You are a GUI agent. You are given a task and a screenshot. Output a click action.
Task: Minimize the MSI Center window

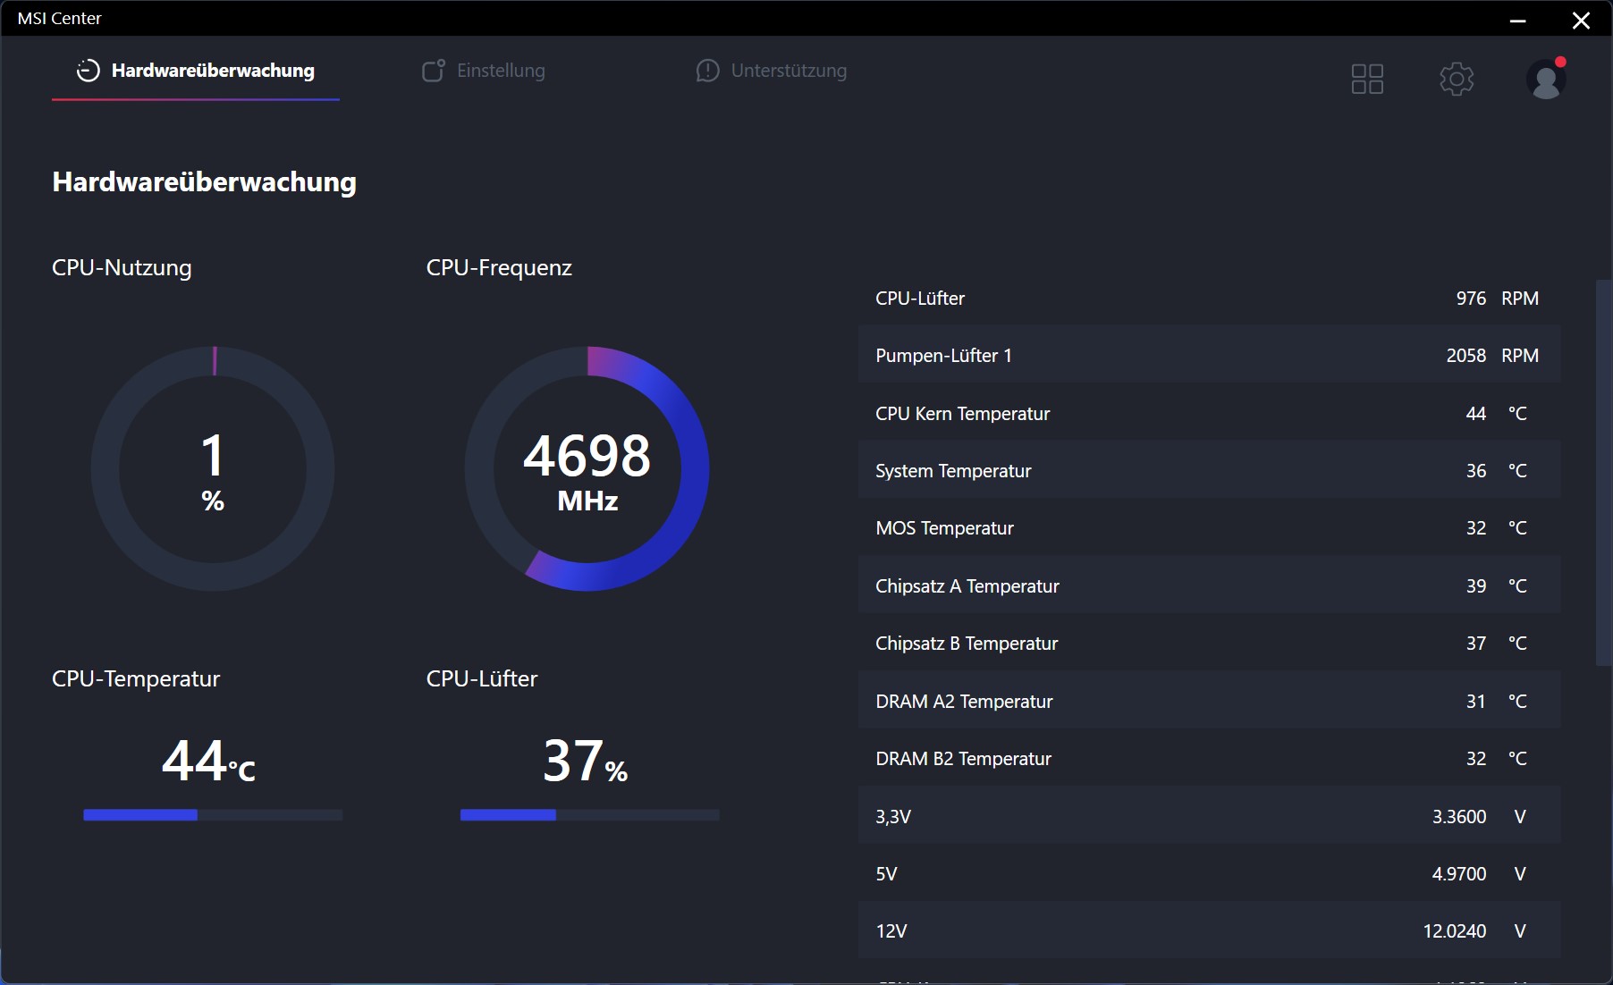click(1517, 20)
